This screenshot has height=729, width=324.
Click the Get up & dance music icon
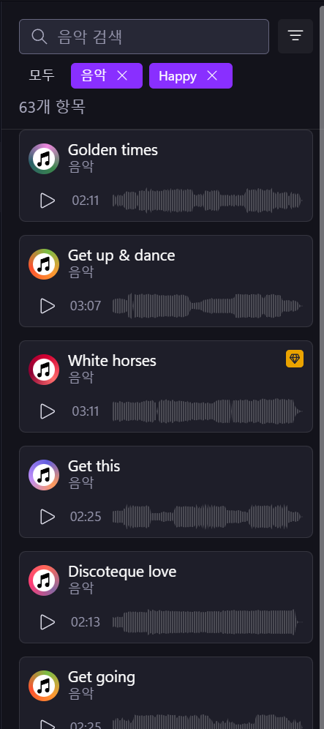(x=44, y=264)
